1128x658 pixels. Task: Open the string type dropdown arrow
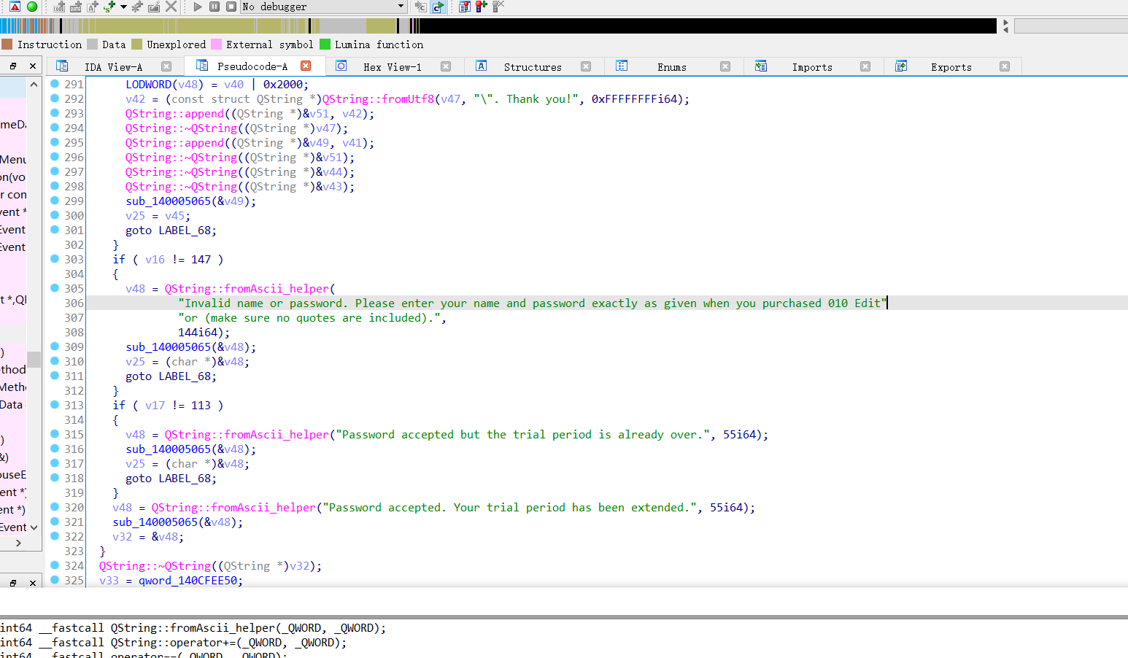point(123,7)
